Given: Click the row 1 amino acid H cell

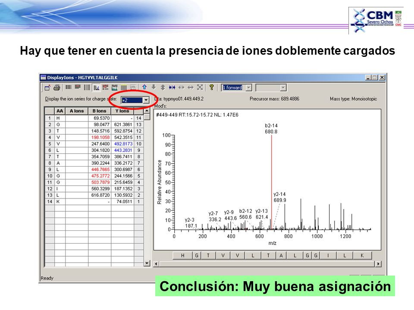Looking at the screenshot, I should [60, 118].
